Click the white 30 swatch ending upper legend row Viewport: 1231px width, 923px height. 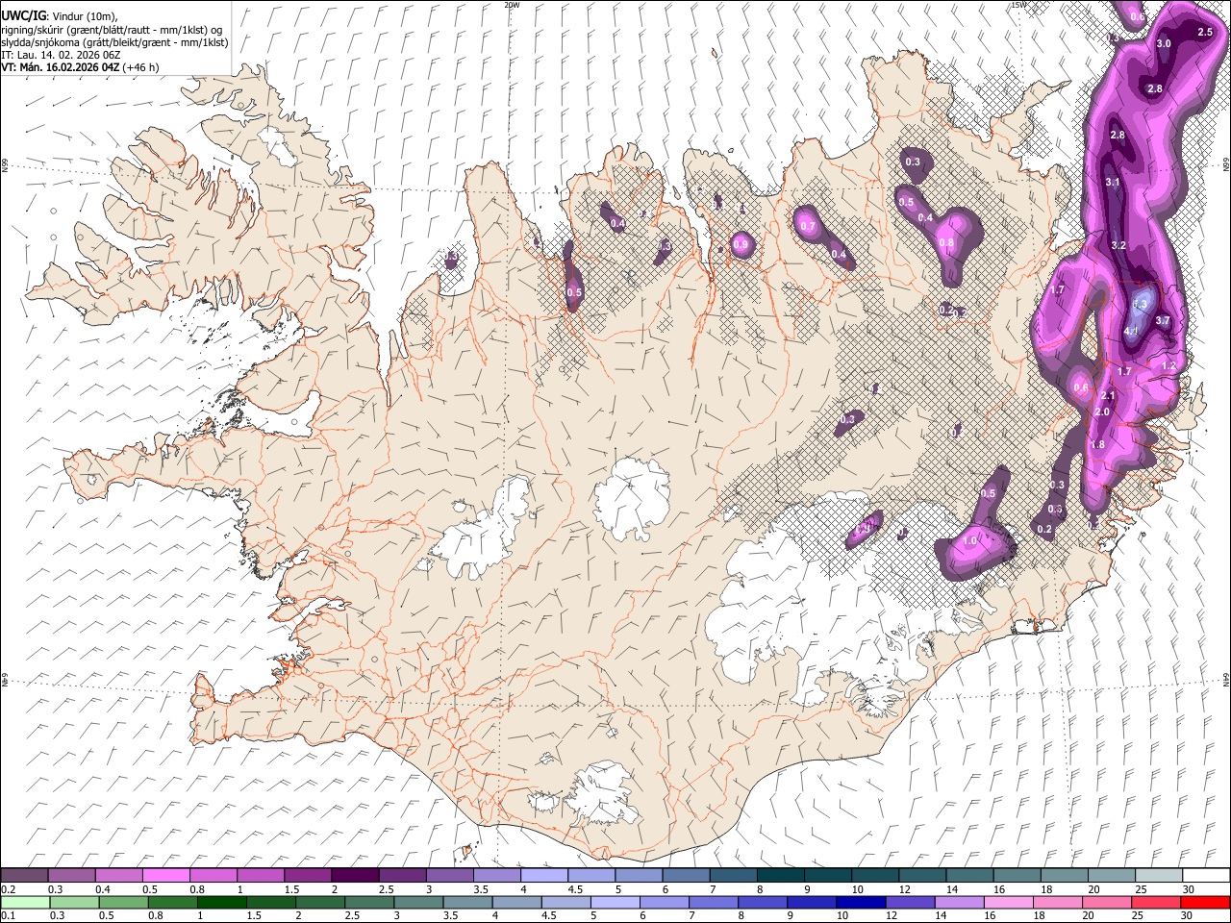coord(1206,875)
